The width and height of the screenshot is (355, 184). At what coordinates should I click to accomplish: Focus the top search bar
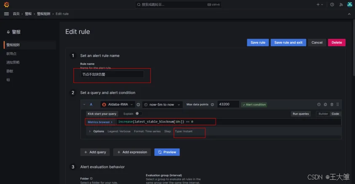(x=179, y=5)
